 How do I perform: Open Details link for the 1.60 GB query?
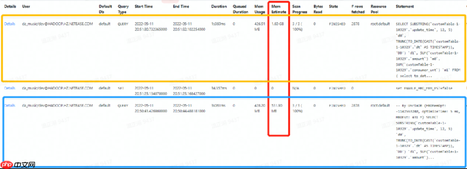[x=10, y=24]
